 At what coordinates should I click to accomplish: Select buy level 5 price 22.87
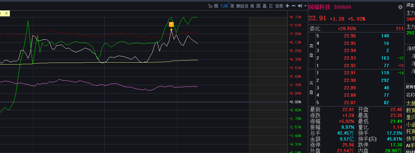coord(350,103)
